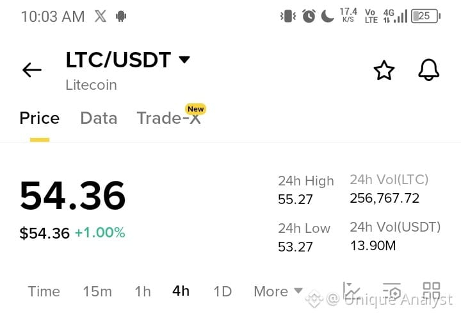Add LTC/USDT to favorites with star
Viewport: 461px width, 315px height.
tap(384, 70)
